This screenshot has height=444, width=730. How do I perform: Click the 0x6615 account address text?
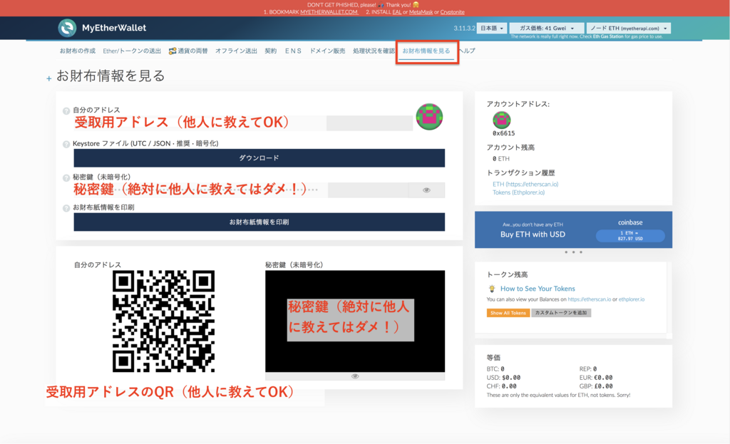coord(503,133)
